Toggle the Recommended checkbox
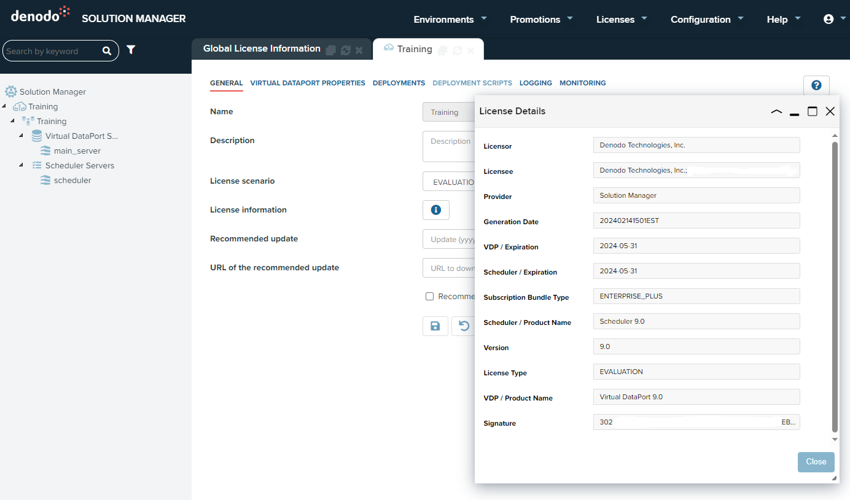This screenshot has width=850, height=500. [x=430, y=296]
